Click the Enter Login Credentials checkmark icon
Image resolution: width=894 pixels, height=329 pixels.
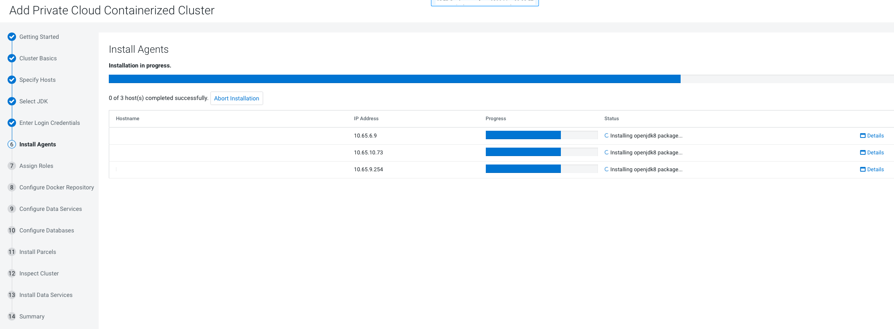12,123
